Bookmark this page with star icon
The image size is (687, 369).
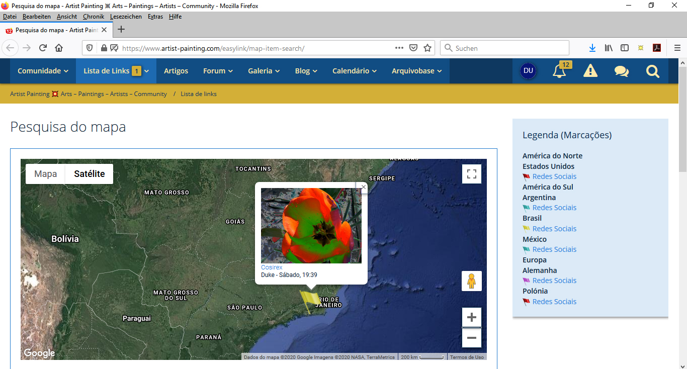point(427,48)
